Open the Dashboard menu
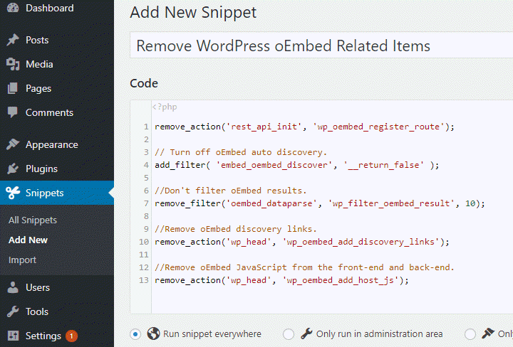The height and width of the screenshot is (347, 513). pos(57,8)
